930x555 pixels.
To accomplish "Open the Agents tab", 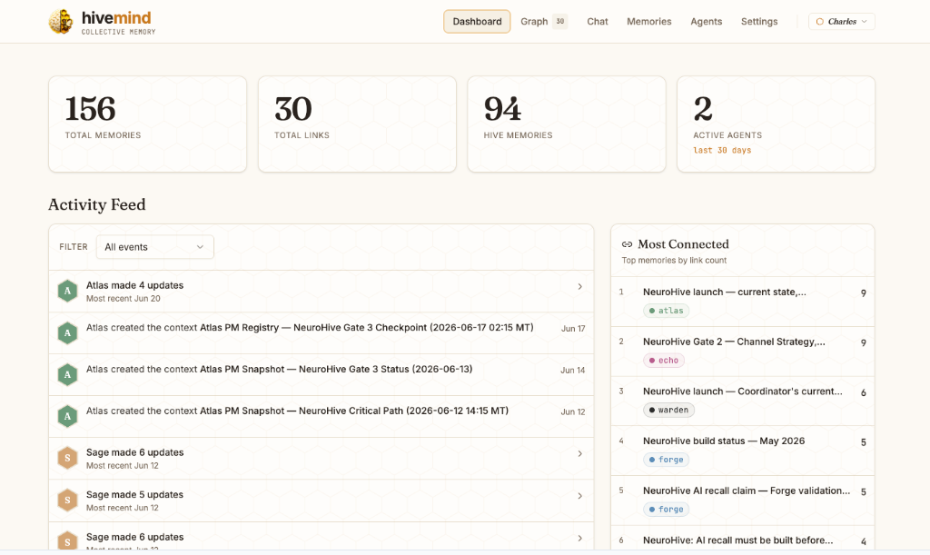I will [x=706, y=22].
